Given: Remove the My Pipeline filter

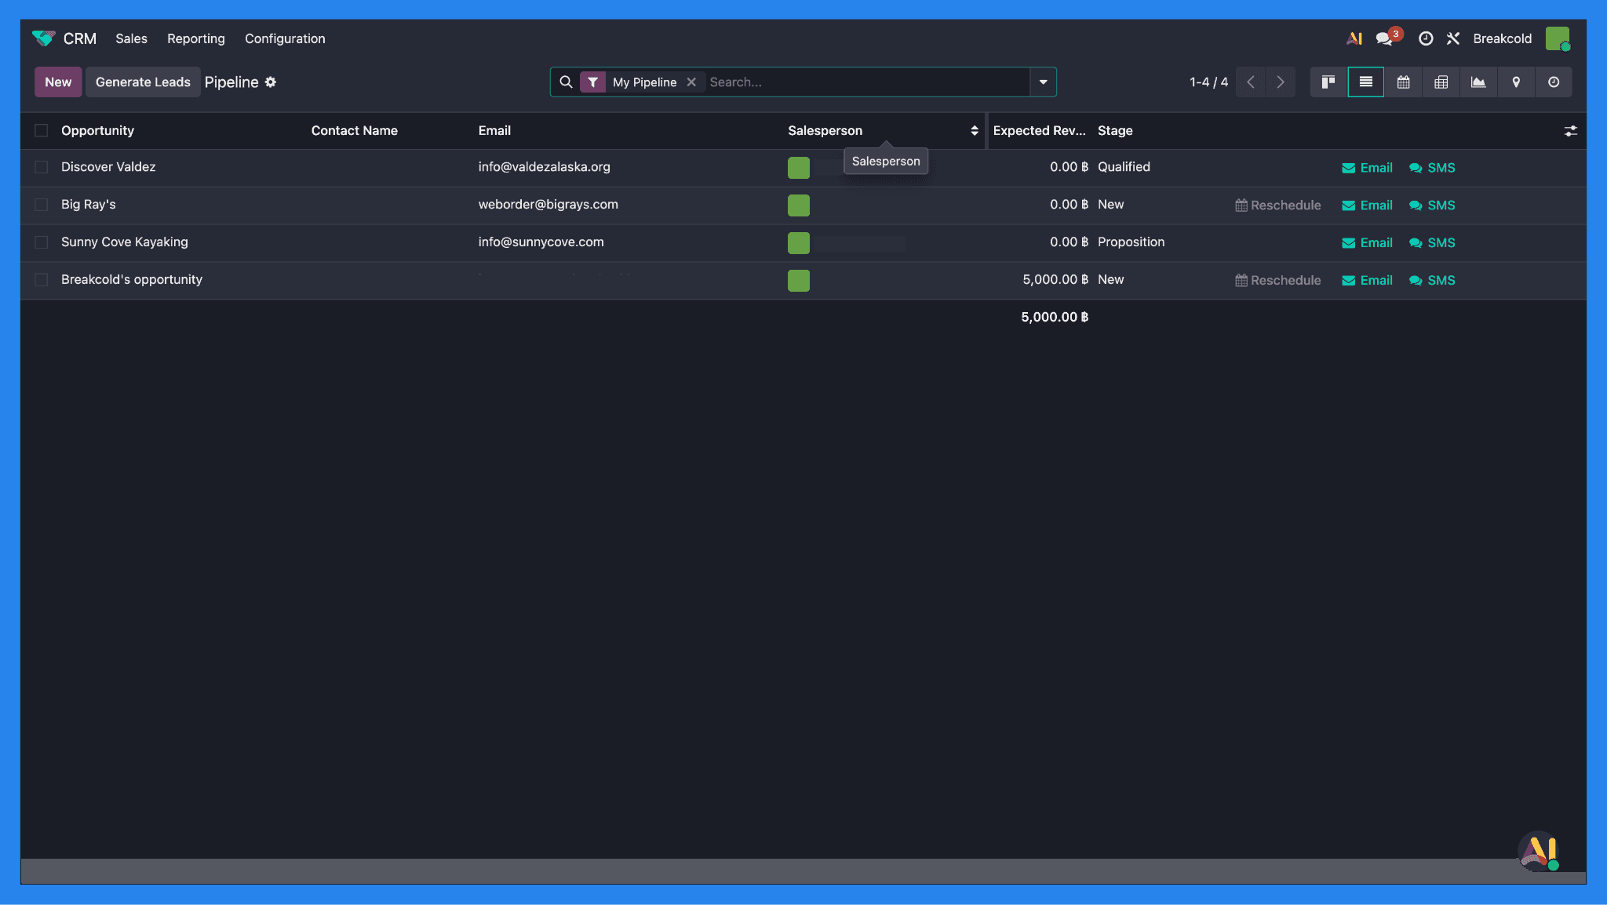Looking at the screenshot, I should 691,82.
